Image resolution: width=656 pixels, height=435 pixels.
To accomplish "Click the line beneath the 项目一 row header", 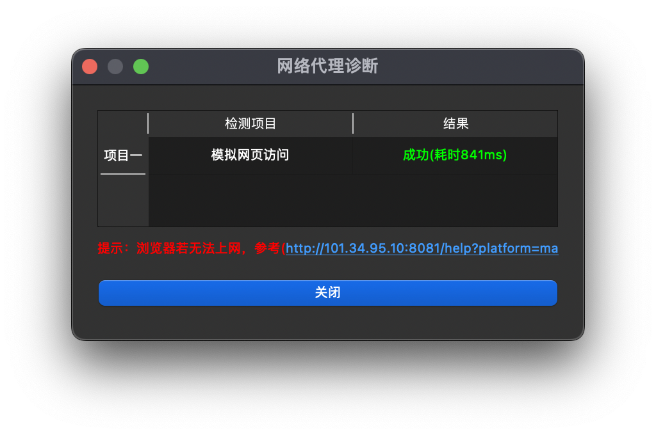I will tap(123, 174).
